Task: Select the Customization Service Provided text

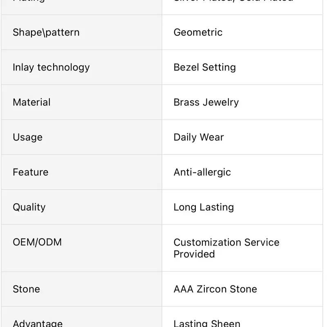Action: (x=226, y=248)
